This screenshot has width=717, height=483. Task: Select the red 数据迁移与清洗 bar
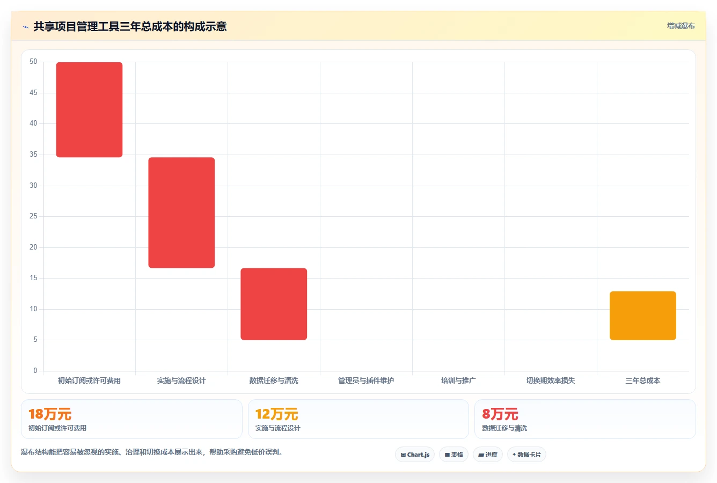[274, 304]
